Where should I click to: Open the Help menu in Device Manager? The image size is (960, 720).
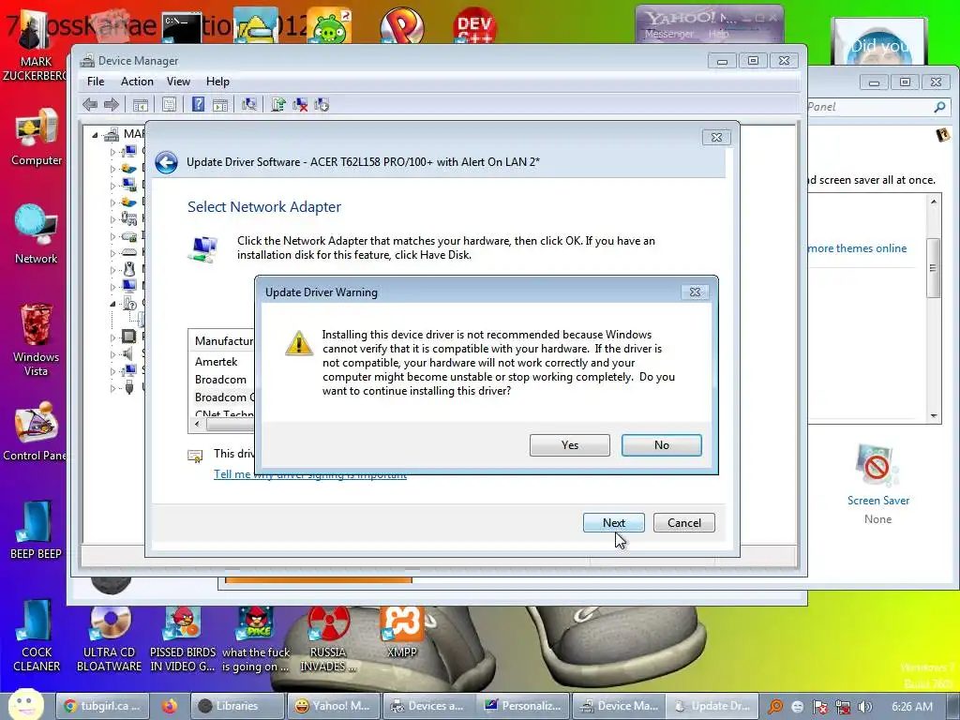click(217, 82)
